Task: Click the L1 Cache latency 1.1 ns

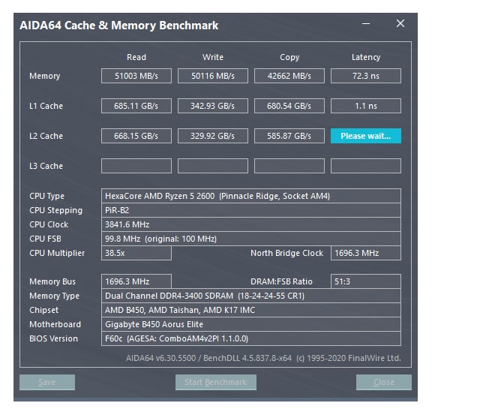Action: (x=366, y=106)
